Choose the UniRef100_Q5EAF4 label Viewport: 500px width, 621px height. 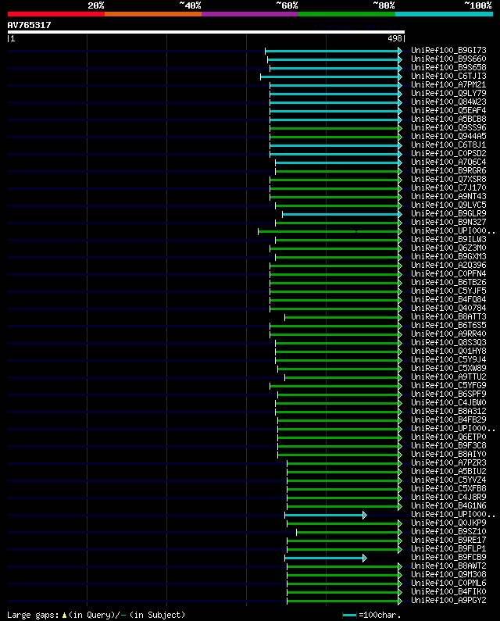click(x=448, y=110)
